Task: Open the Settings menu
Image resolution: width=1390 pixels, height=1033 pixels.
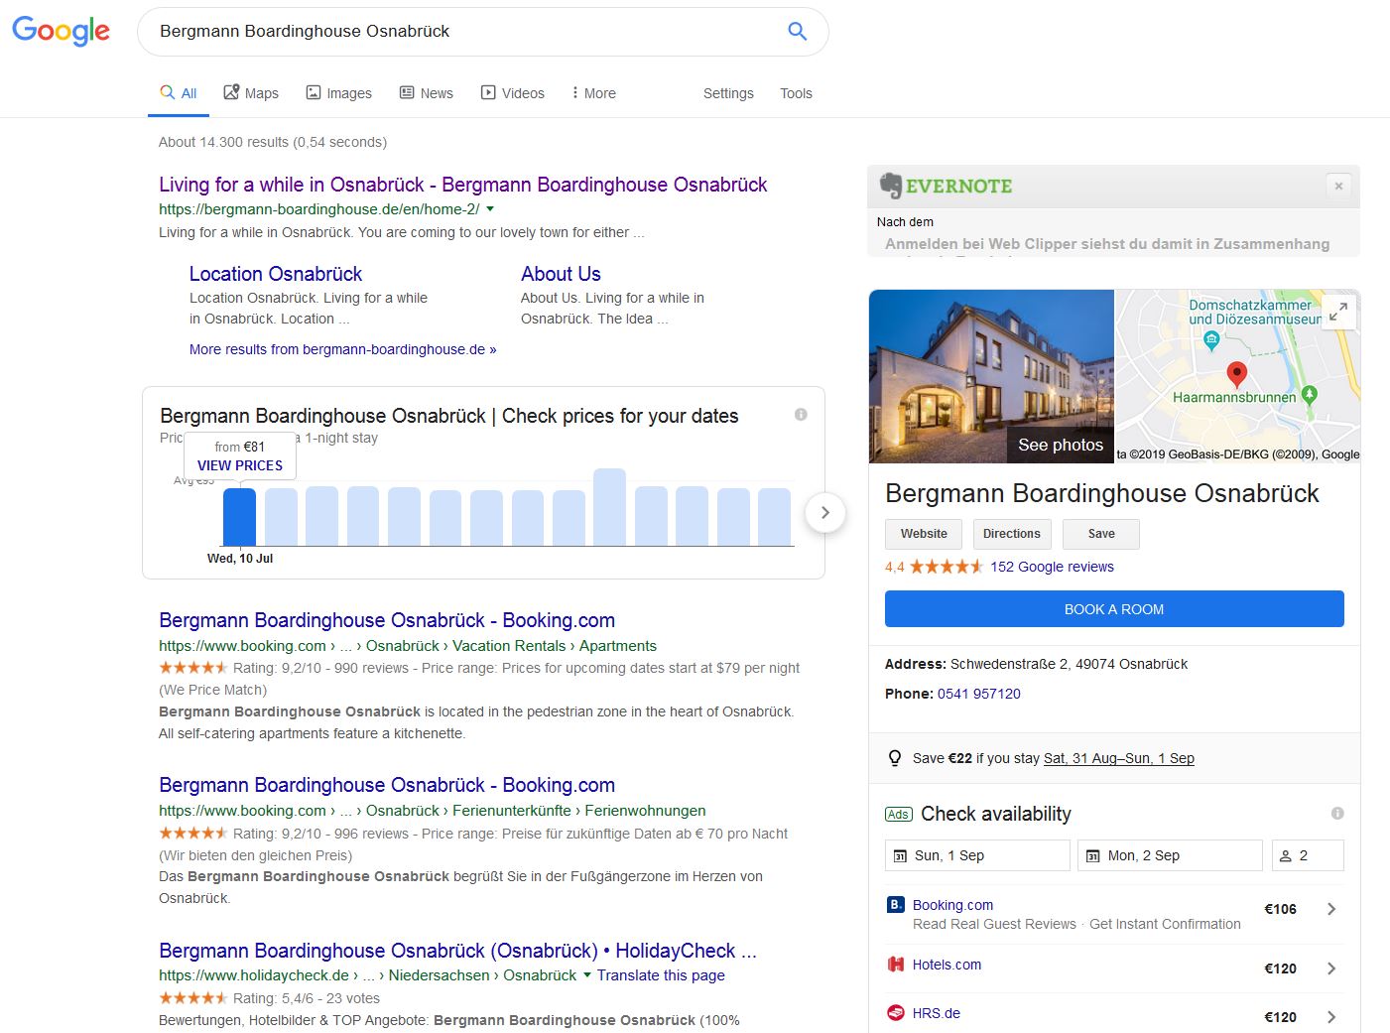Action: [727, 92]
